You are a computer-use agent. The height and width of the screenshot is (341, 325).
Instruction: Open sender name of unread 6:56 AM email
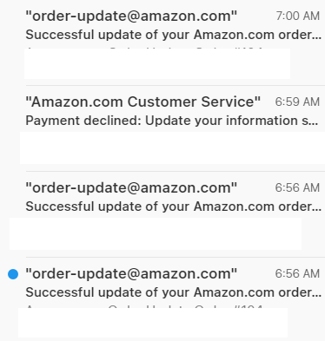point(131,273)
